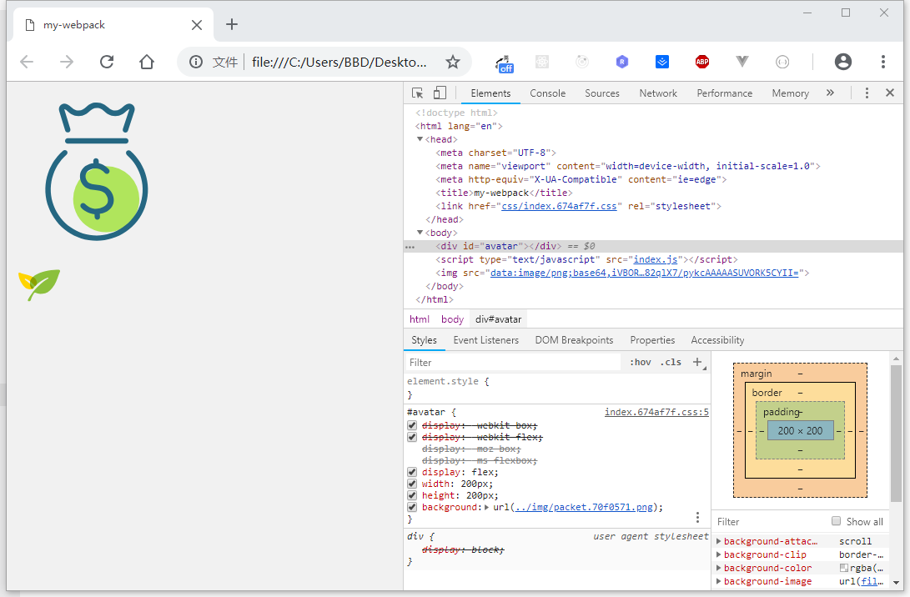Focus the Styles Filter input field

512,362
